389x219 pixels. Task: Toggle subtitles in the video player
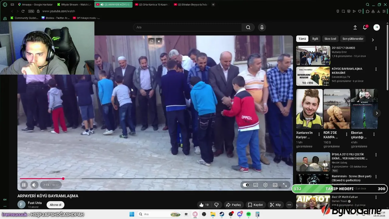[x=256, y=185]
